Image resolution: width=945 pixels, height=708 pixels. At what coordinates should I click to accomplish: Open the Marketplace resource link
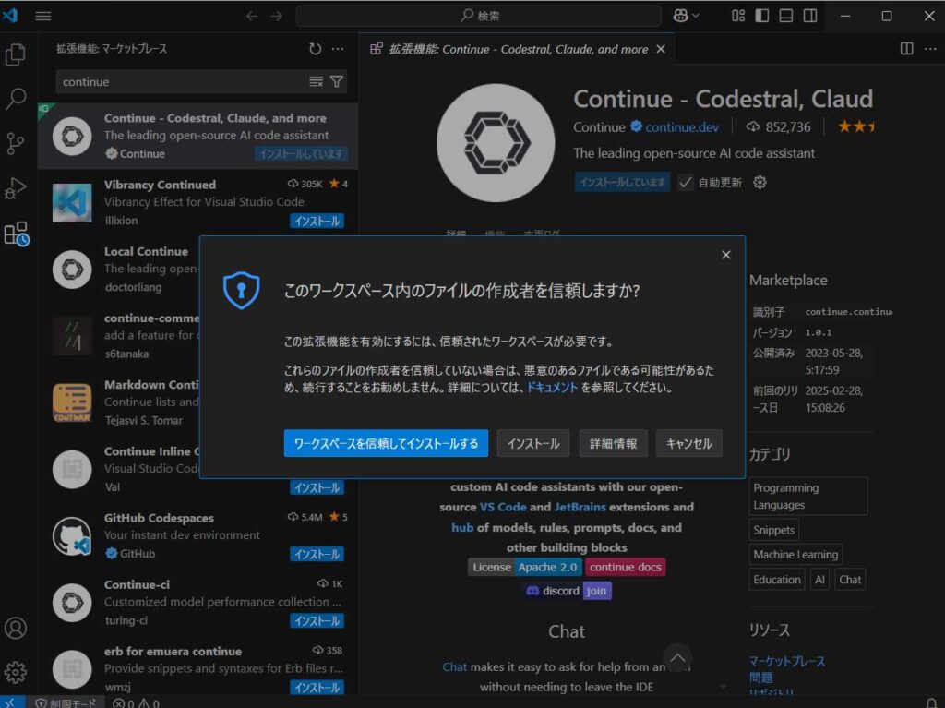(786, 661)
